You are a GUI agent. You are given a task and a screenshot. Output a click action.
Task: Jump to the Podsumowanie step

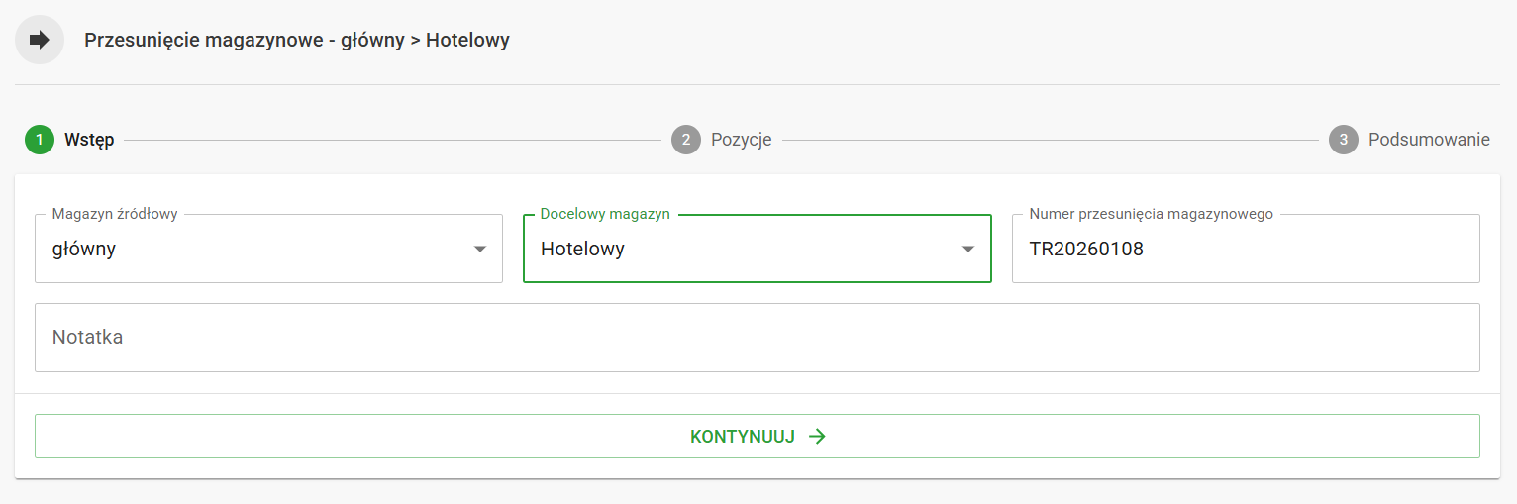click(x=1428, y=140)
